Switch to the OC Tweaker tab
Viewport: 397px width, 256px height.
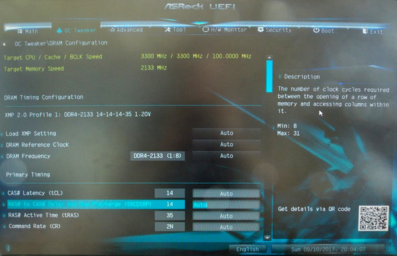pyautogui.click(x=77, y=31)
